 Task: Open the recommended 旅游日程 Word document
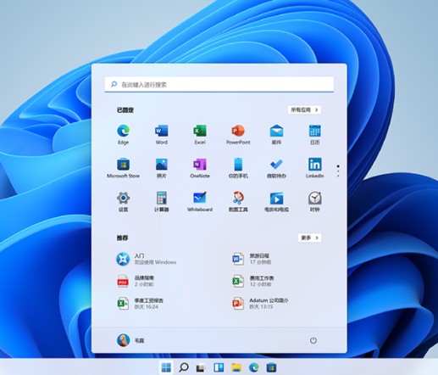pos(252,259)
